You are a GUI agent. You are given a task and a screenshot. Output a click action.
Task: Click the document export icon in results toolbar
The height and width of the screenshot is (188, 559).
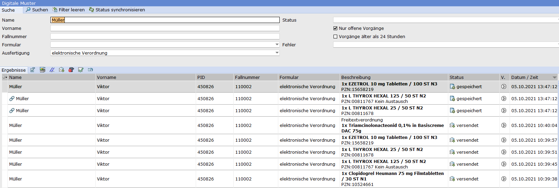(x=33, y=70)
